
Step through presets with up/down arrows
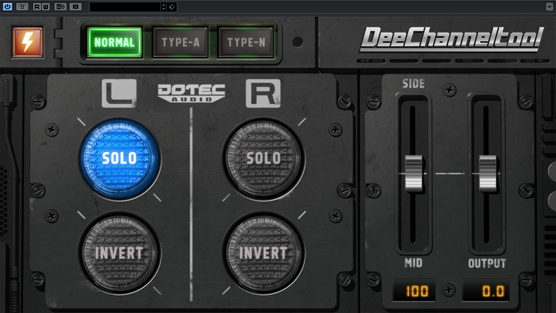click(163, 7)
